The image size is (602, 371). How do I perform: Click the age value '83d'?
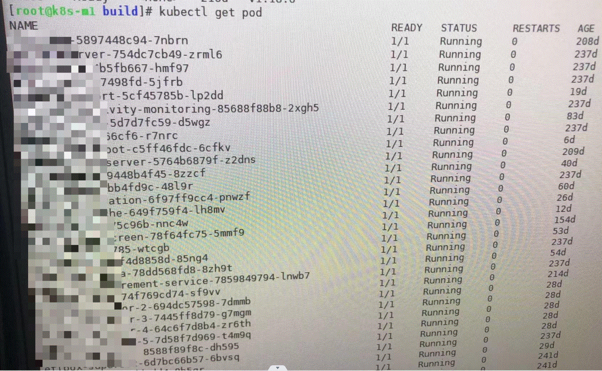pyautogui.click(x=575, y=116)
